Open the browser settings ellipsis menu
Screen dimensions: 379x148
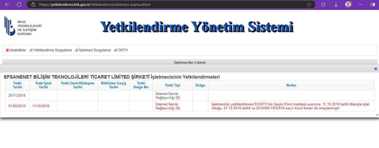[360, 4]
